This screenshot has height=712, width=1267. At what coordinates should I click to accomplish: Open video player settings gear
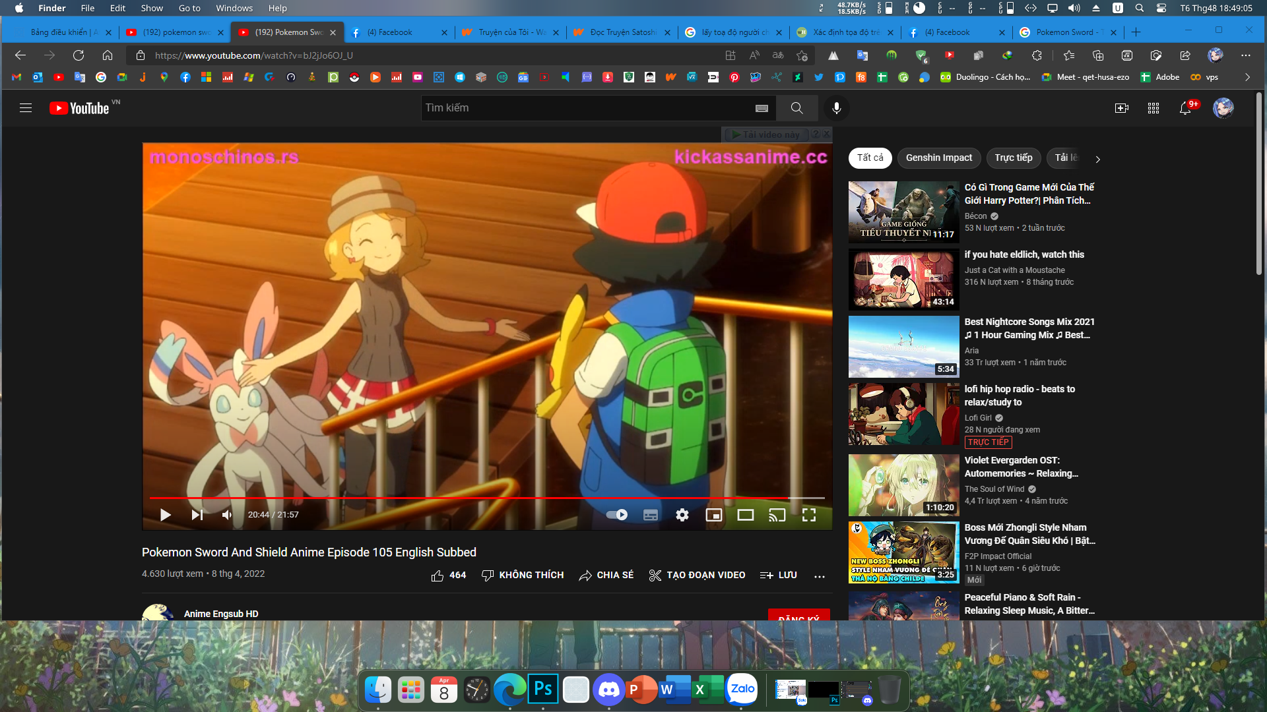(x=682, y=515)
